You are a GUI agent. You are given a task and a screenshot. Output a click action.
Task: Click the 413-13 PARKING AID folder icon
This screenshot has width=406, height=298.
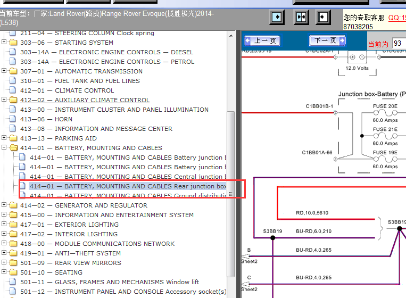pyautogui.click(x=13, y=138)
